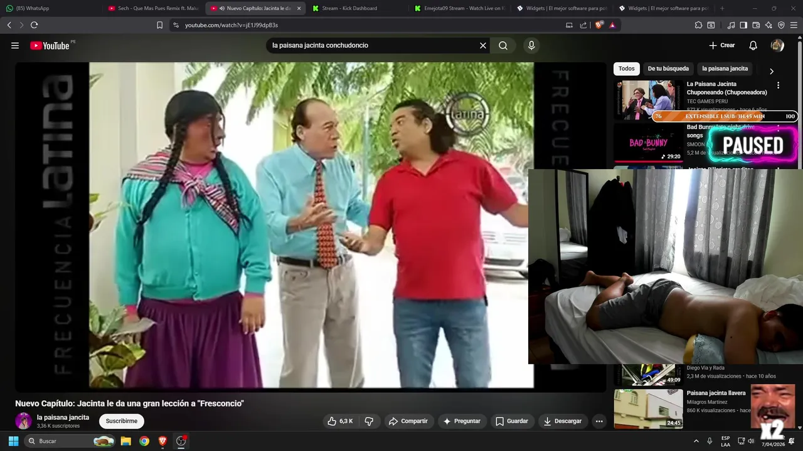Open the Bad Bunny mix thumbnail
The image size is (803, 451).
649,142
